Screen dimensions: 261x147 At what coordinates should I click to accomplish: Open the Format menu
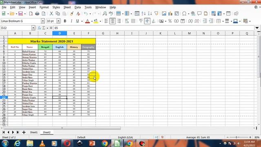(x=44, y=7)
